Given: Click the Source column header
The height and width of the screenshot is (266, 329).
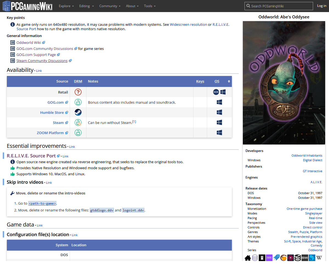Looking at the screenshot, I should [x=62, y=81].
